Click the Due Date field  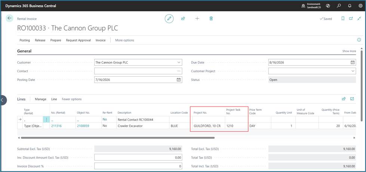(x=312, y=62)
